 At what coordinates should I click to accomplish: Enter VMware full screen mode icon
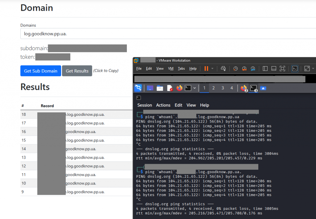(282, 69)
